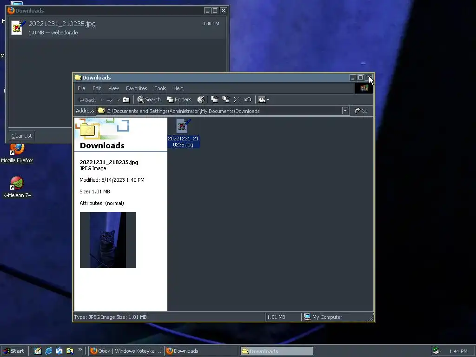Minimize the Explorer Downloads window
The image size is (476, 357).
click(x=352, y=78)
